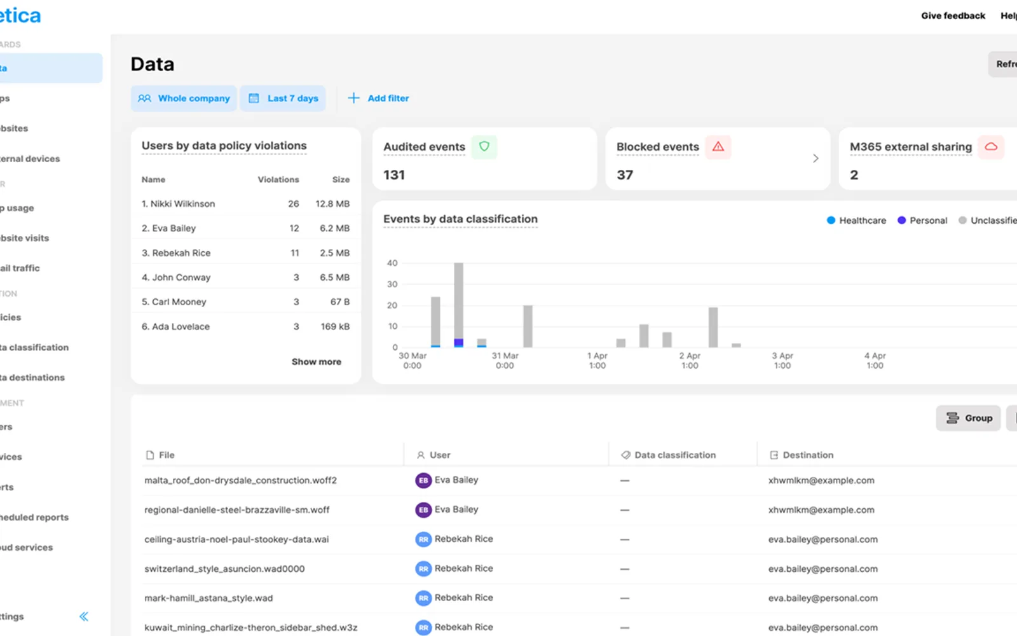Click the M365 external sharing cloud icon
The width and height of the screenshot is (1017, 636).
(991, 147)
